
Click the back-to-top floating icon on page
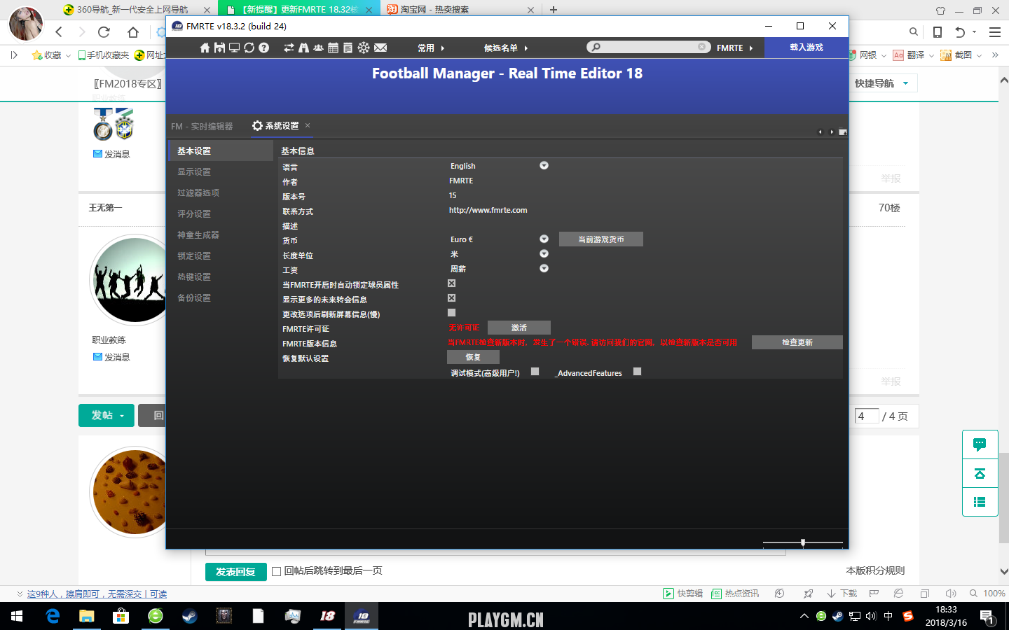pyautogui.click(x=980, y=473)
